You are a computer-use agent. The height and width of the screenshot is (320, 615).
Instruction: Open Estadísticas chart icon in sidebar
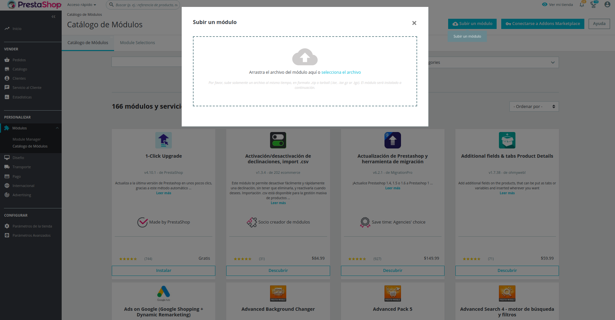tap(7, 97)
